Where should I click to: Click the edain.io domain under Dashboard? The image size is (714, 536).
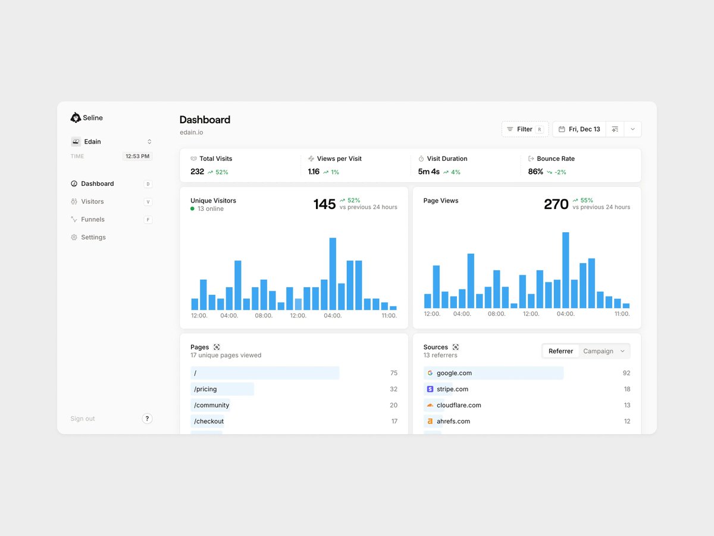coord(192,132)
